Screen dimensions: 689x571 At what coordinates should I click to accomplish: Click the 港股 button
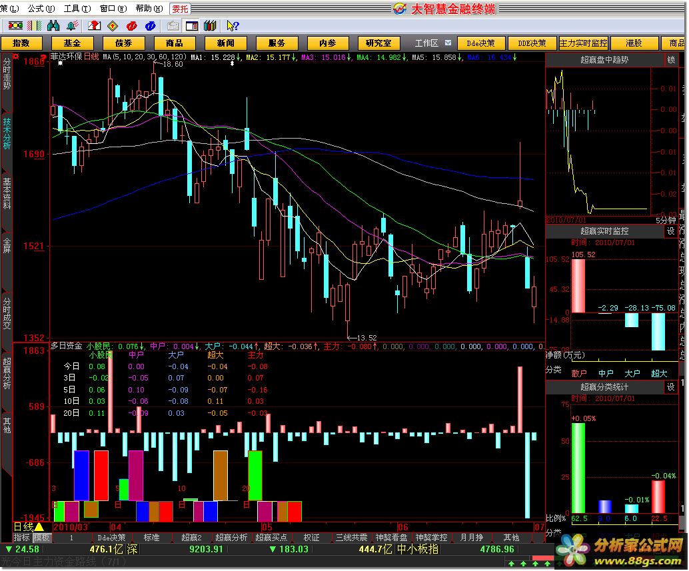pyautogui.click(x=634, y=43)
